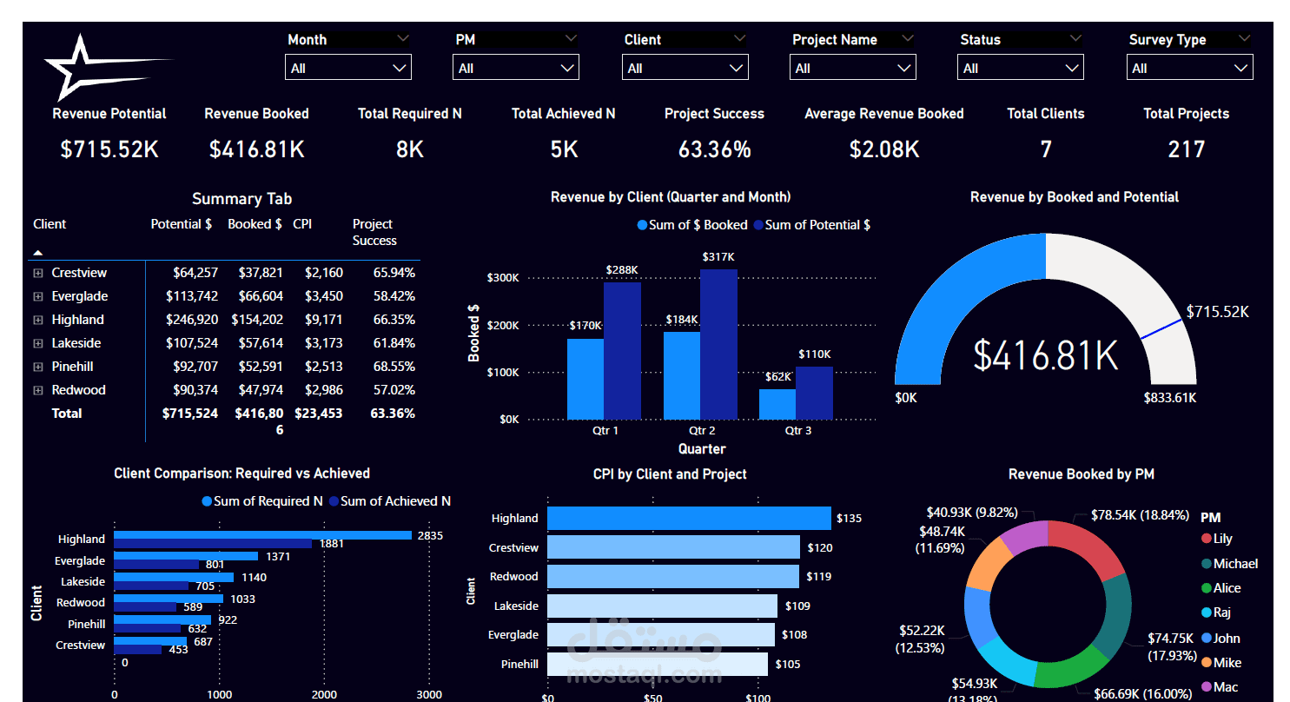The height and width of the screenshot is (702, 1290).
Task: Sort by Client column header
Action: 50,224
